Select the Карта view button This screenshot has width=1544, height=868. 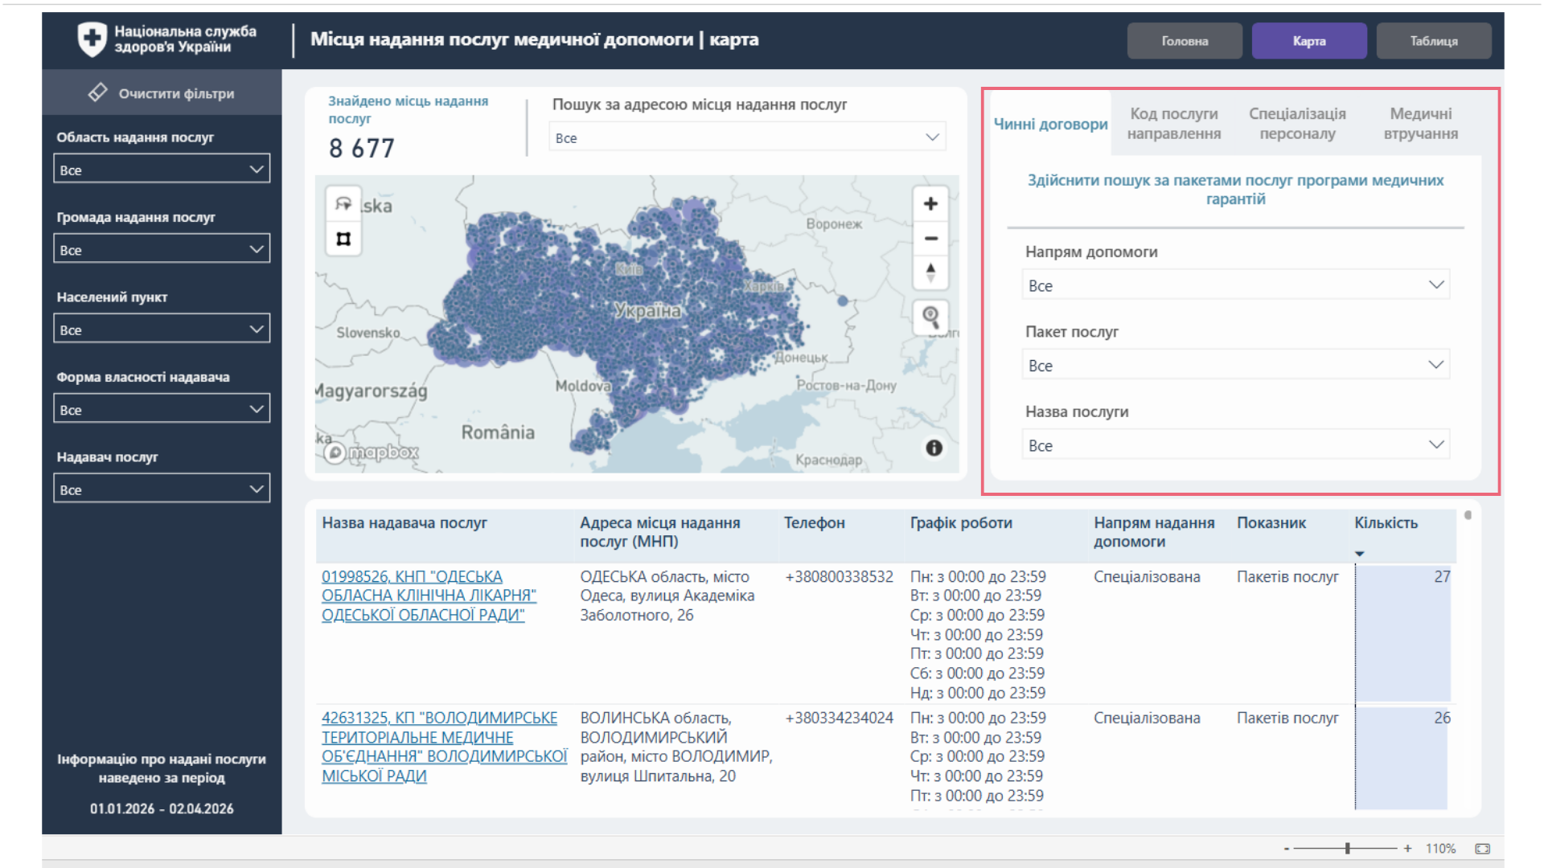click(x=1309, y=41)
